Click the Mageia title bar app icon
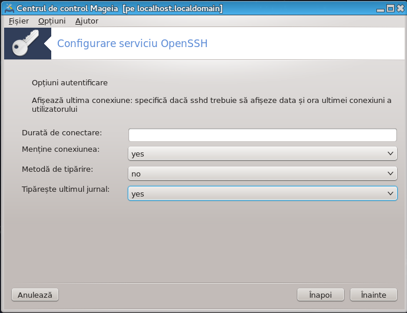The image size is (407, 313). 9,8
